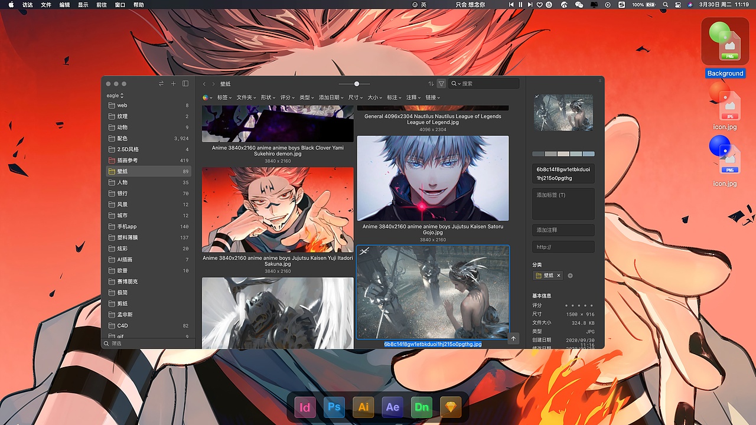The height and width of the screenshot is (425, 756).
Task: Adjust the thumbnail size slider
Action: [357, 84]
